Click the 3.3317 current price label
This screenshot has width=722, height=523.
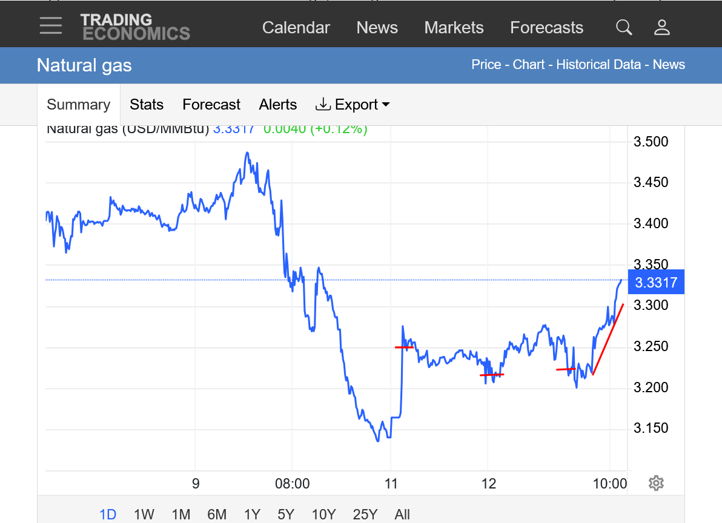point(656,282)
